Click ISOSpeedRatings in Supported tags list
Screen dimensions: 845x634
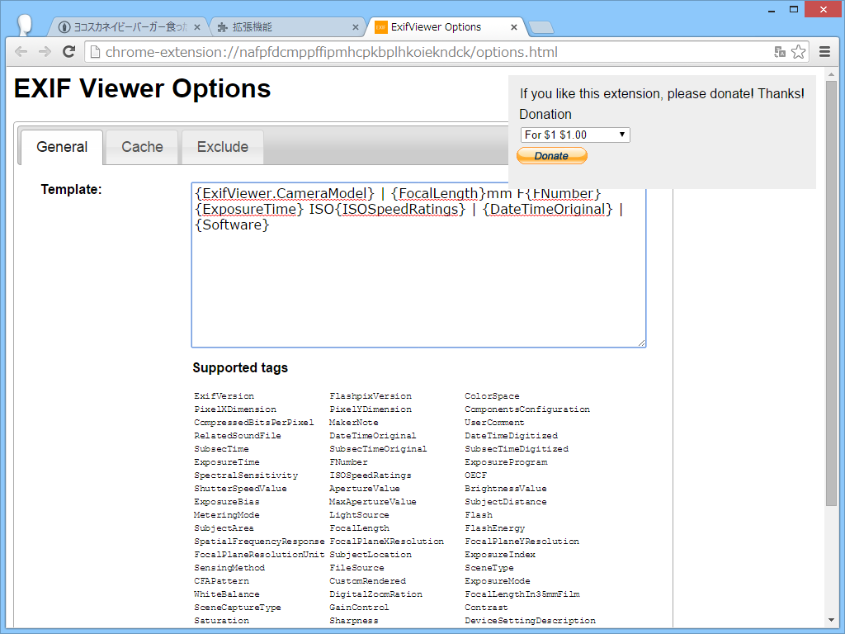[x=371, y=475]
